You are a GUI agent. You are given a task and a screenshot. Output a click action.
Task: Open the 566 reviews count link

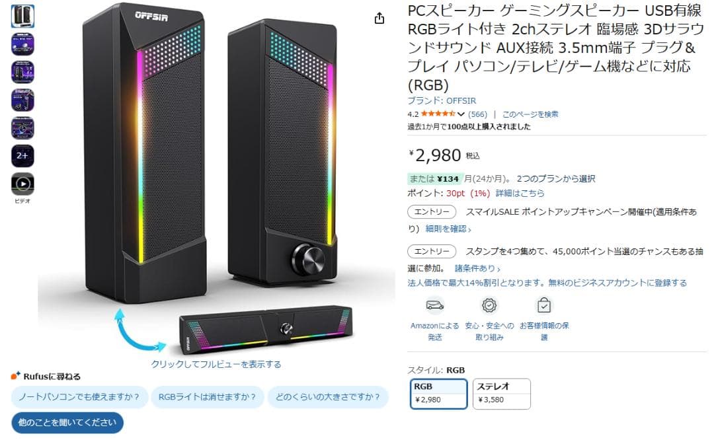[x=477, y=114]
